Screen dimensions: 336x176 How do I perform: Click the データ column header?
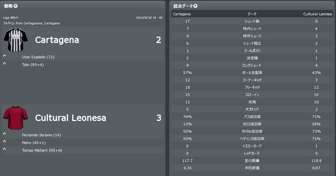coord(252,14)
